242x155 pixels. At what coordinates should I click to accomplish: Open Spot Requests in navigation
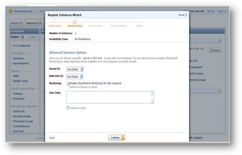coord(21,63)
